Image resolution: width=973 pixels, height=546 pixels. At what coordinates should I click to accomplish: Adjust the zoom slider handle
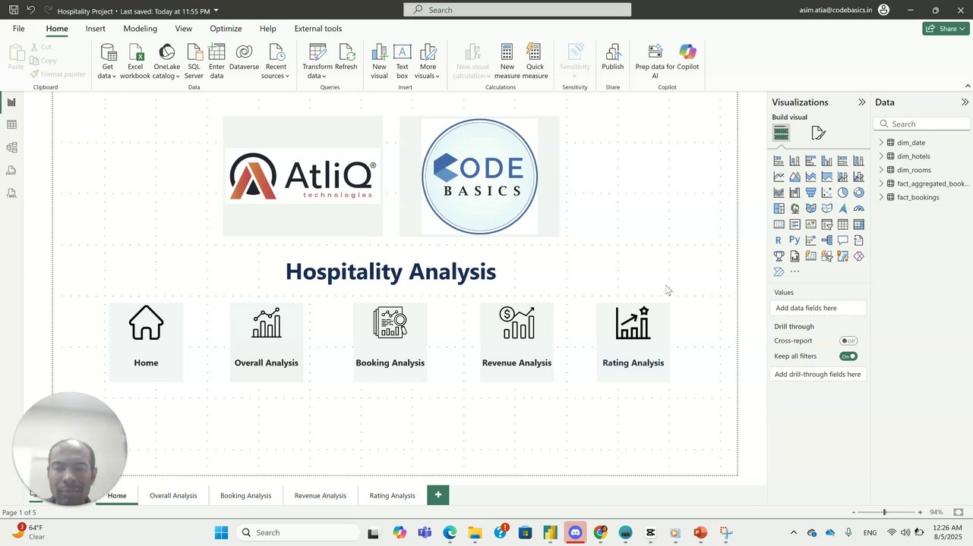[x=883, y=513]
